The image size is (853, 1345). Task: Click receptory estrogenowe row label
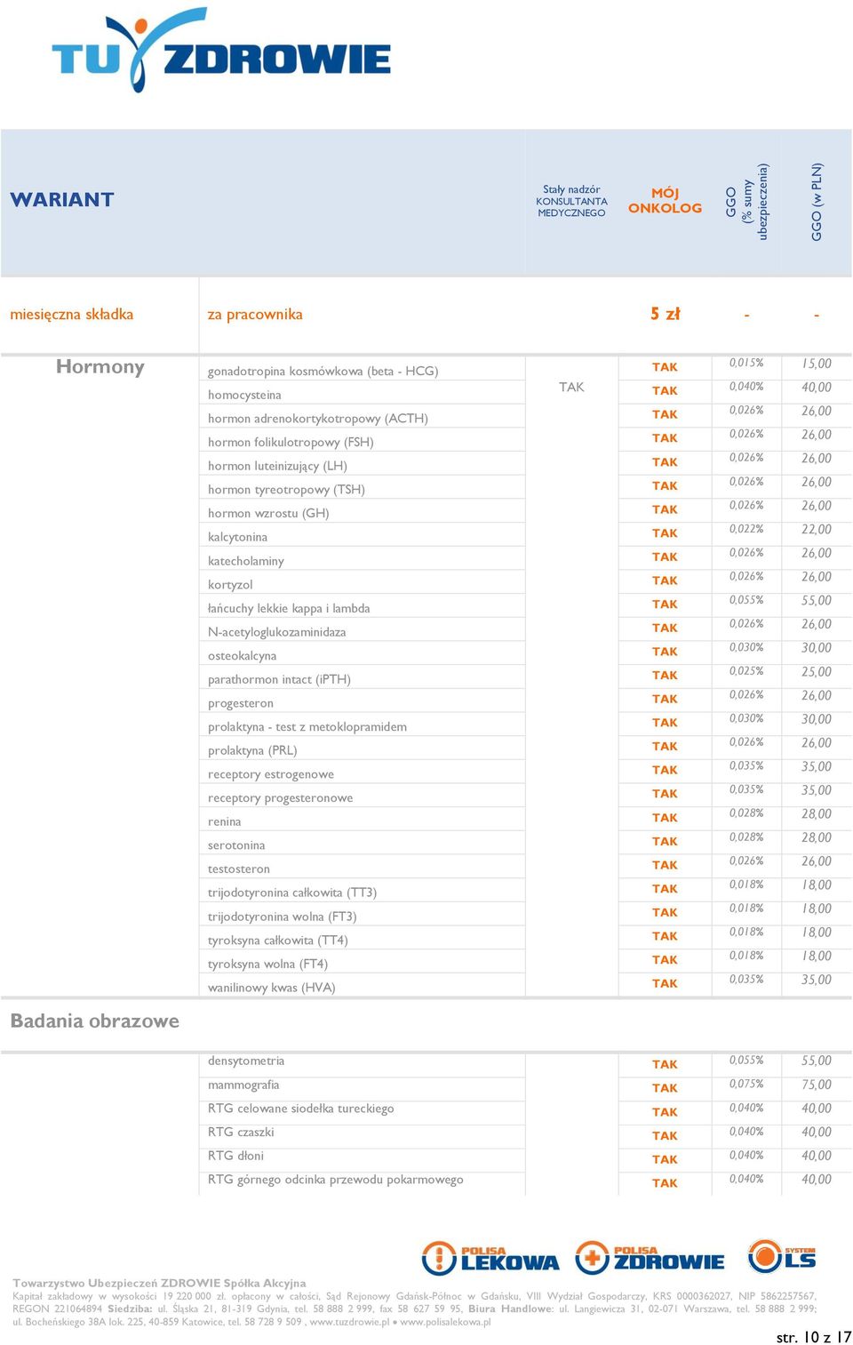coord(271,774)
